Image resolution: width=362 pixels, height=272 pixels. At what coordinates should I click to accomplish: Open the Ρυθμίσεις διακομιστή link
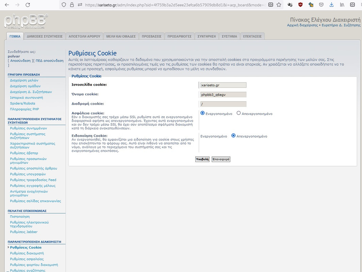click(27, 253)
